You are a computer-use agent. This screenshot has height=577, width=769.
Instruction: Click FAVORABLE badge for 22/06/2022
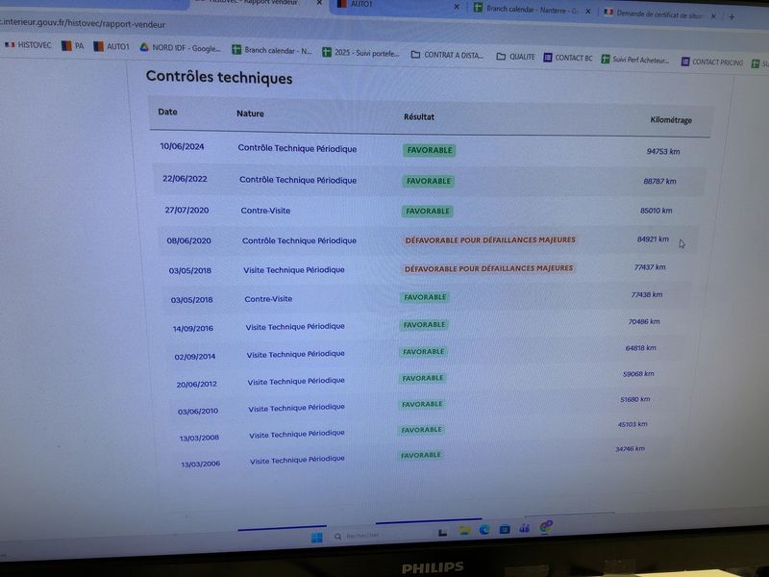[429, 181]
